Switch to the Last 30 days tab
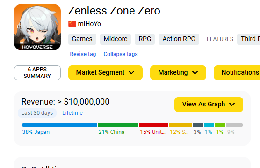Screen dimensions: 260x168 [37, 113]
